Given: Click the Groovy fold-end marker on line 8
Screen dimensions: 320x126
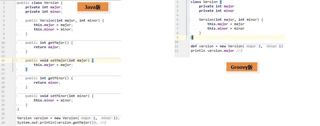Looking at the screenshot, I should [189, 33].
